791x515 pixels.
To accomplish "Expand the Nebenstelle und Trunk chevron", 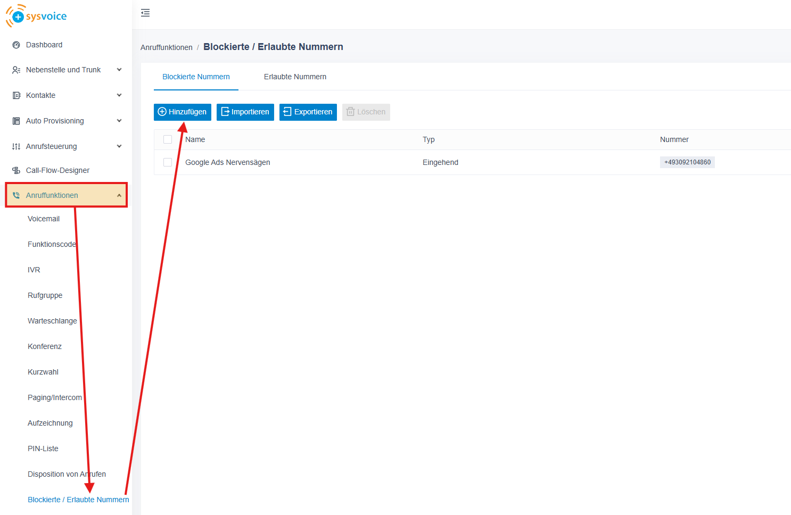I will click(x=119, y=70).
